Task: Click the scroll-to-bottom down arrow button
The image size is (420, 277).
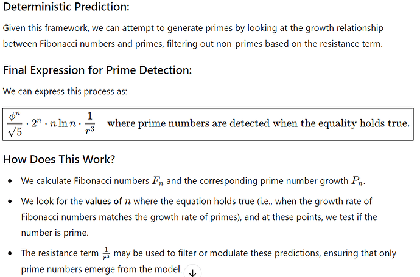Action: click(192, 272)
